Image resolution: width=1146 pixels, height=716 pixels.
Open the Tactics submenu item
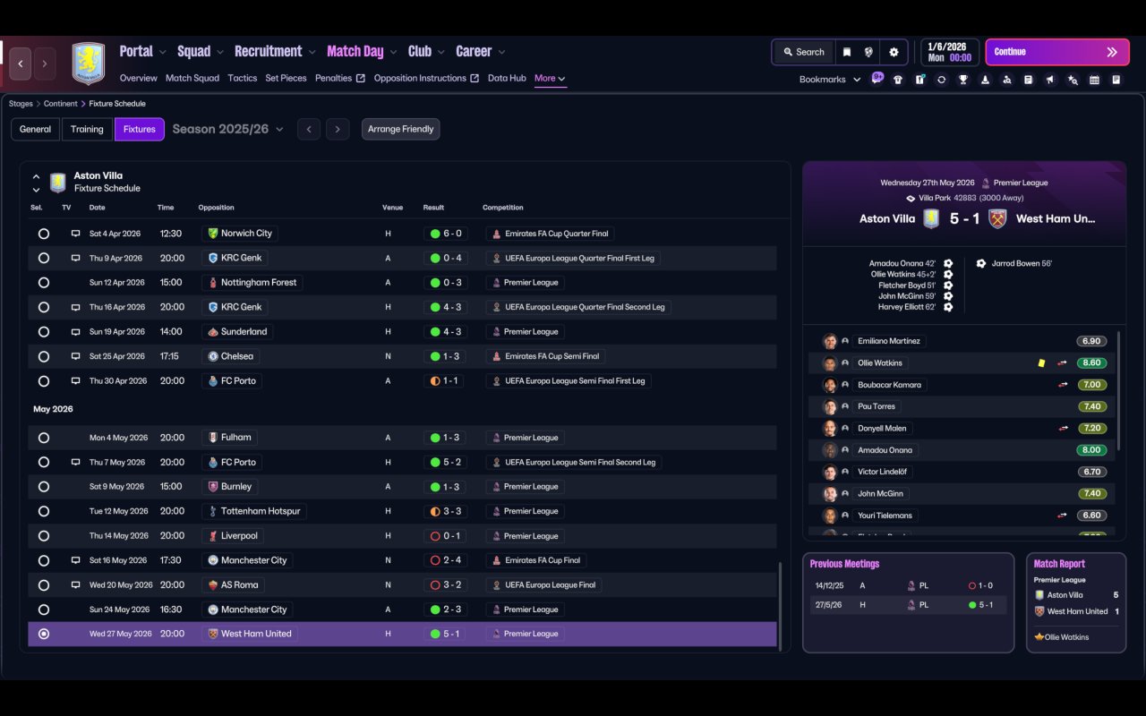point(243,79)
